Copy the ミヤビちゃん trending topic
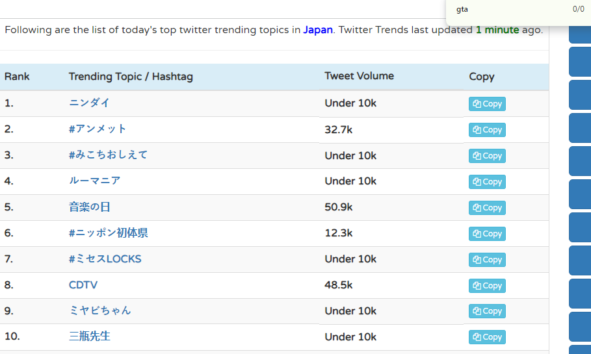591x354 pixels. pyautogui.click(x=487, y=311)
